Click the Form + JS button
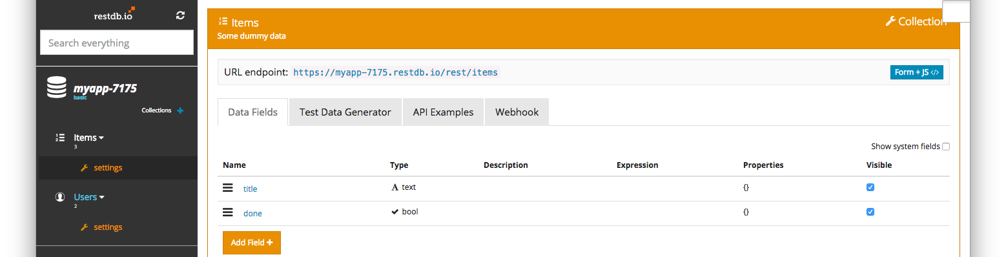This screenshot has width=1006, height=257. (x=916, y=72)
